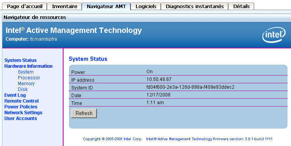Open the Page d'accueil tab

tap(24, 6)
